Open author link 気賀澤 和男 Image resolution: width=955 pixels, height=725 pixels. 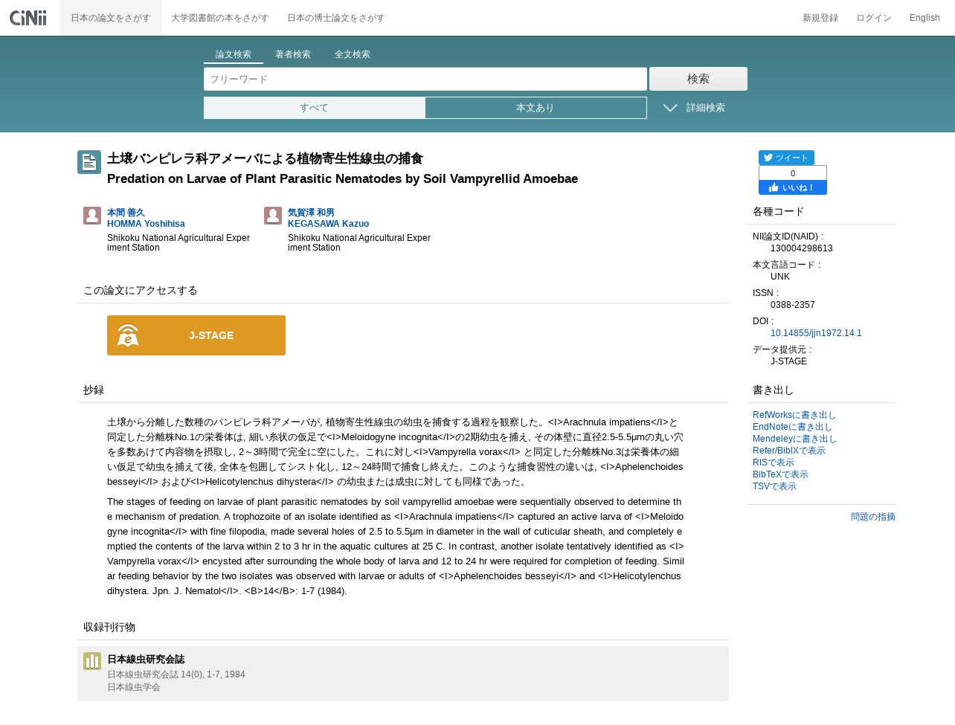[x=311, y=213]
